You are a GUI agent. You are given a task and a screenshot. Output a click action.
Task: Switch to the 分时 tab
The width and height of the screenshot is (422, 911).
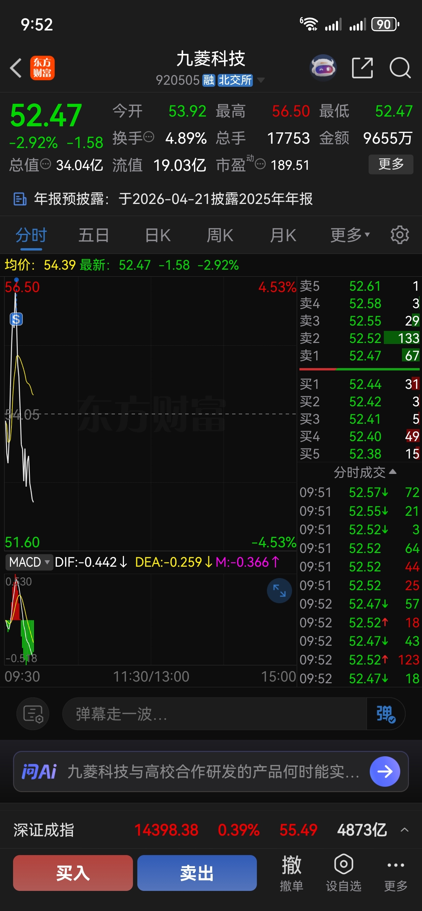pyautogui.click(x=31, y=235)
